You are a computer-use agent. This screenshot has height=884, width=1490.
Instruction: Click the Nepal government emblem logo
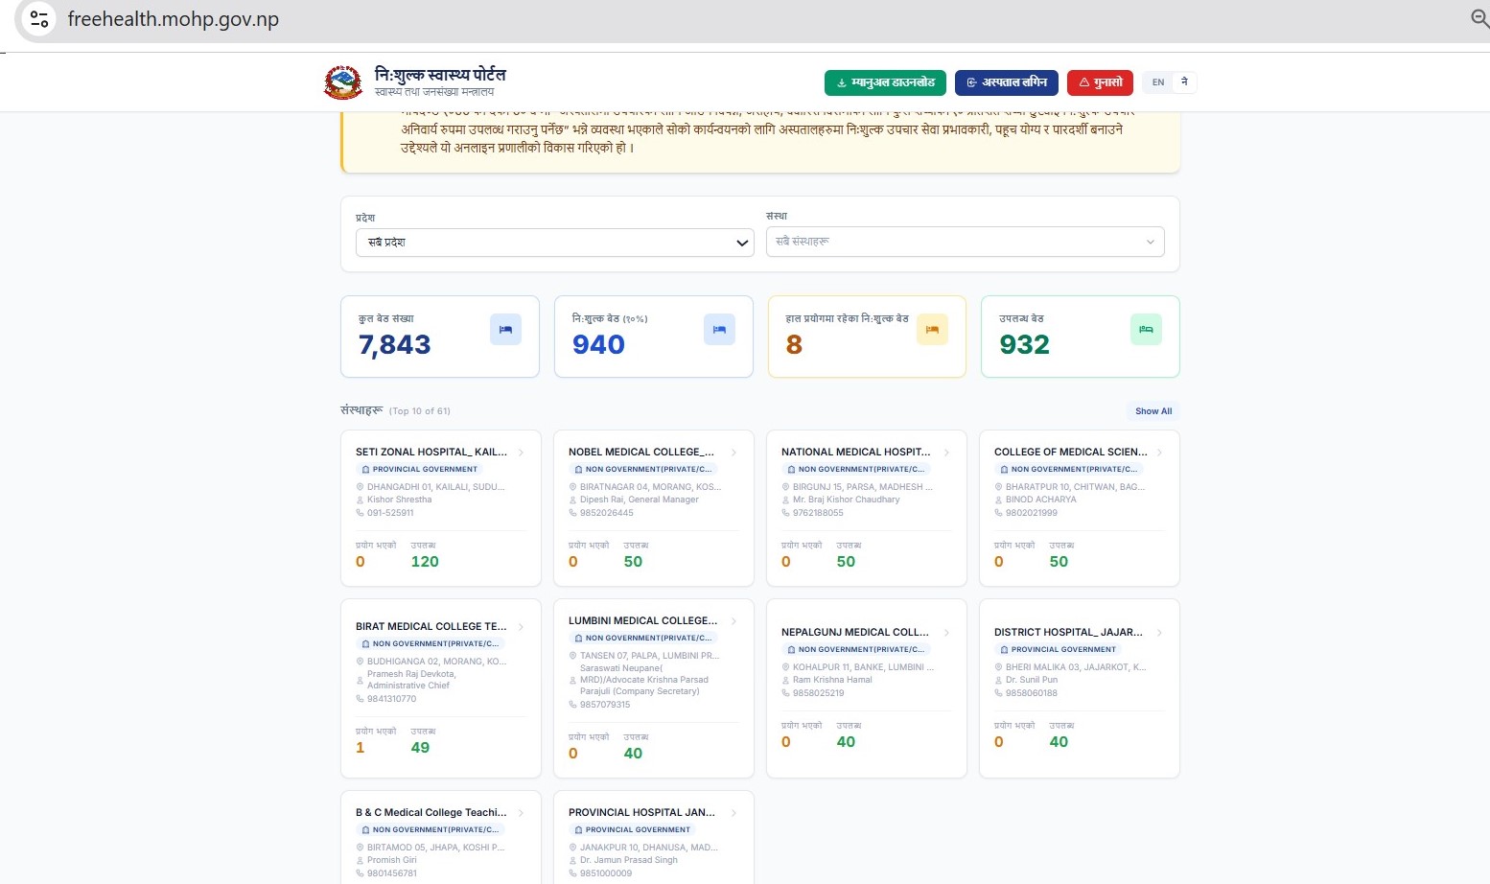(x=343, y=82)
